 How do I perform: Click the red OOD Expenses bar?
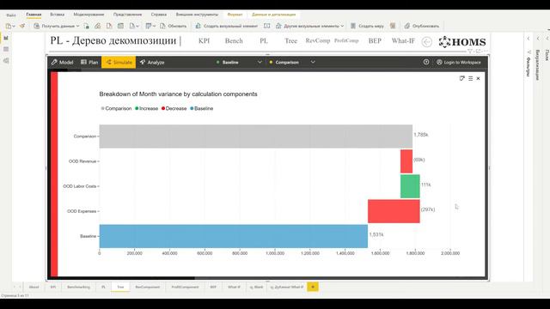pos(394,211)
